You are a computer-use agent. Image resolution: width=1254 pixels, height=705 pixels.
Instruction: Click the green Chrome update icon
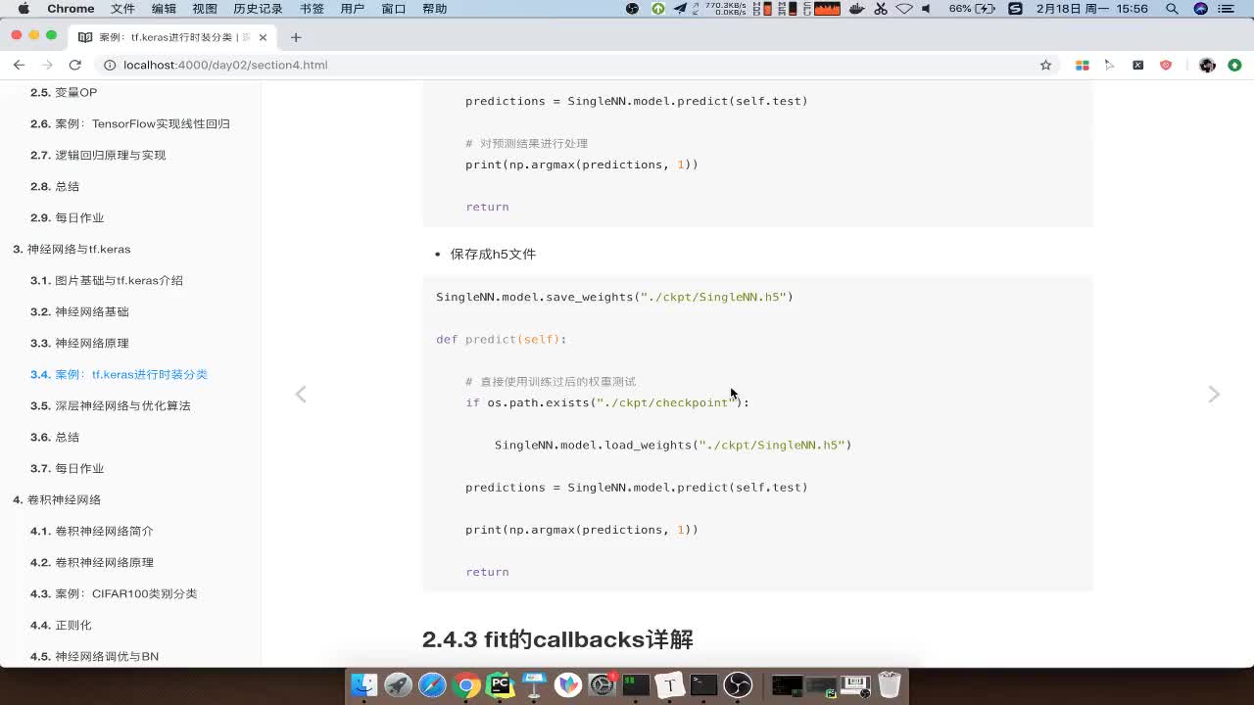[1234, 65]
